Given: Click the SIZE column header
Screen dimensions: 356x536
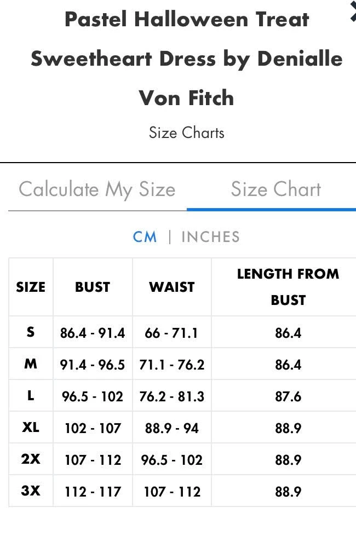Looking at the screenshot, I should [31, 287].
